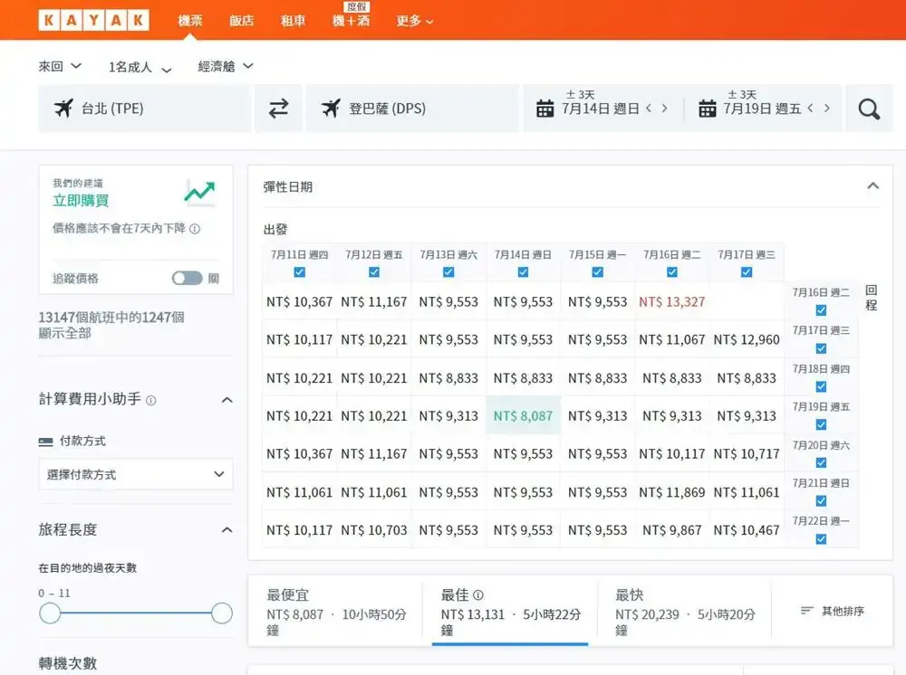Uncheck the 7月11日 週四 departure checkbox
This screenshot has height=675, width=906.
point(299,271)
